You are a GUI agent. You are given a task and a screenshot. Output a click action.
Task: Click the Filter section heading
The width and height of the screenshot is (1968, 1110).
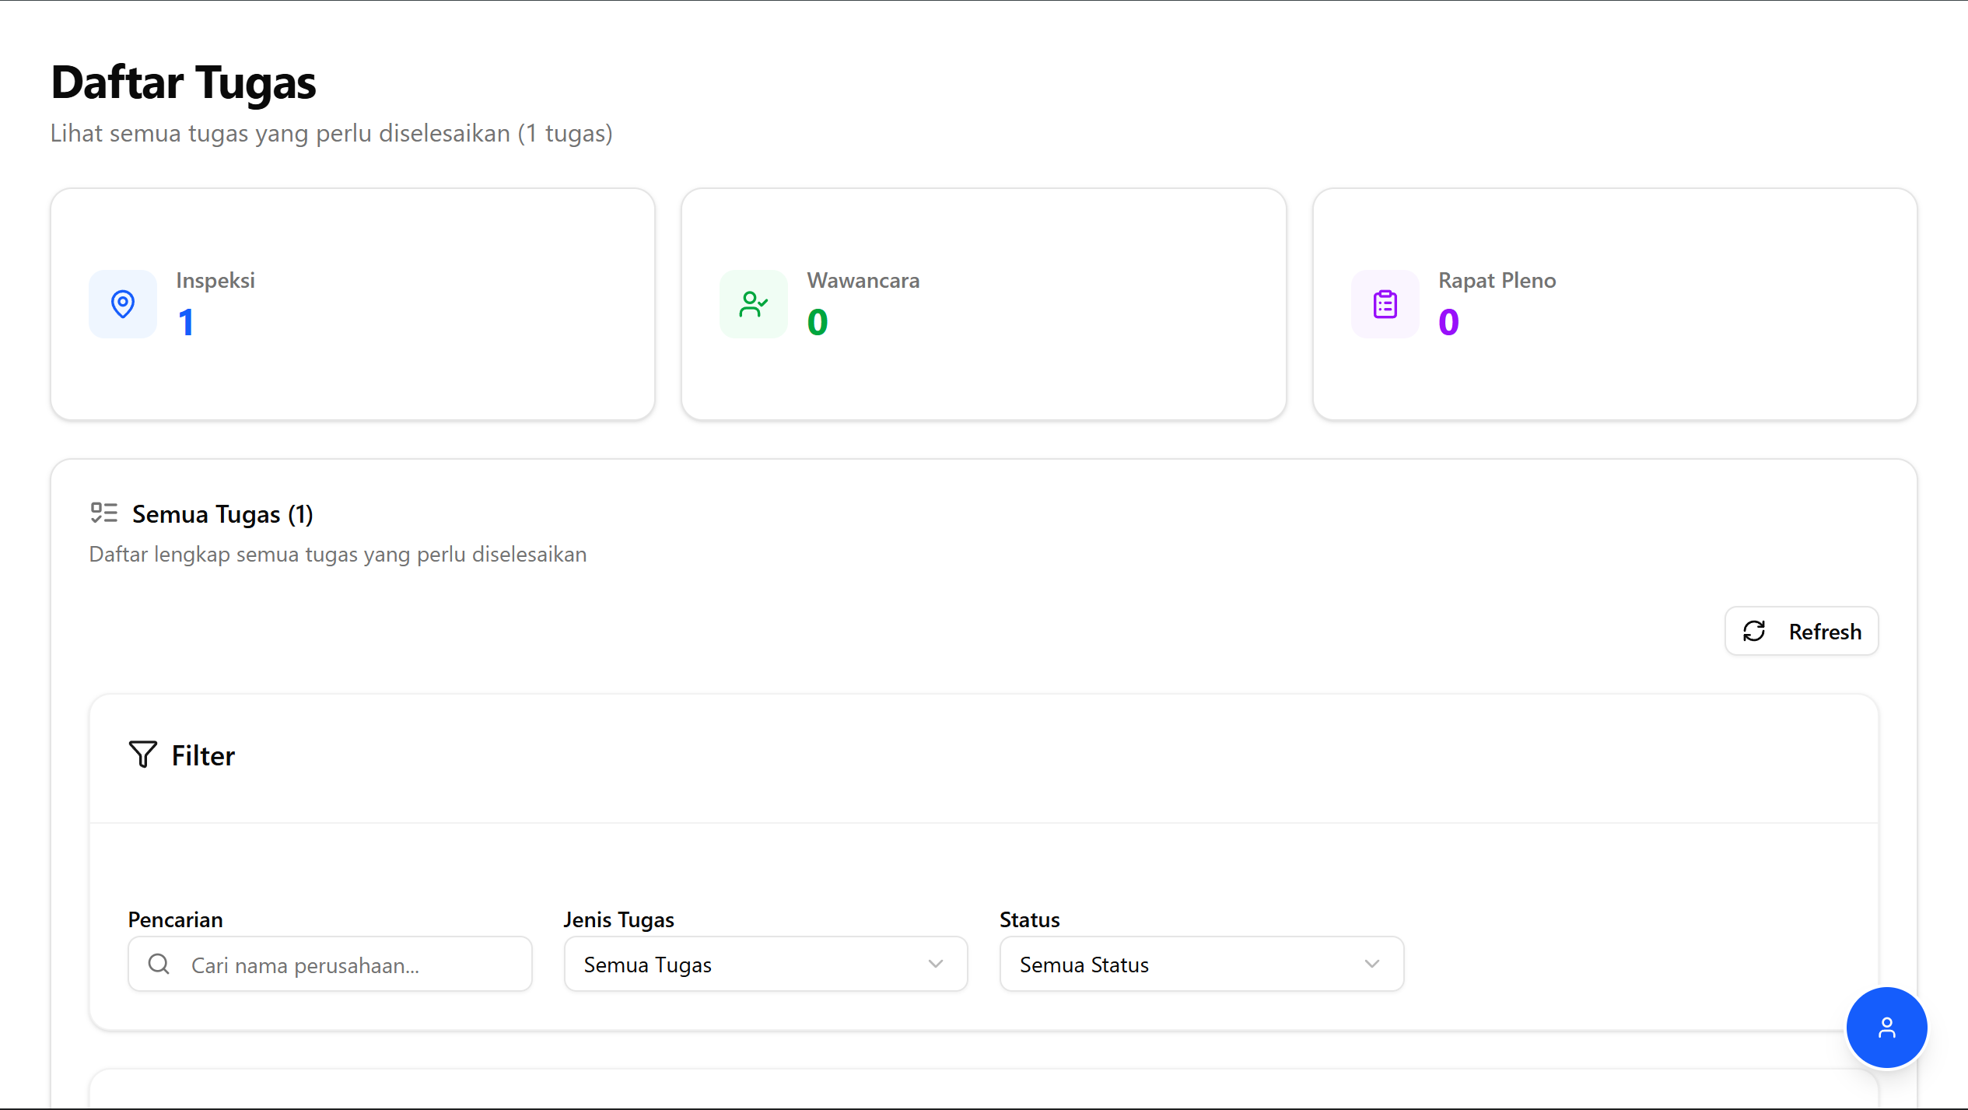[203, 755]
